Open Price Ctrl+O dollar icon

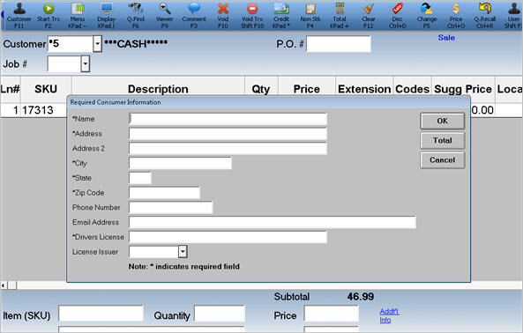[x=456, y=16]
